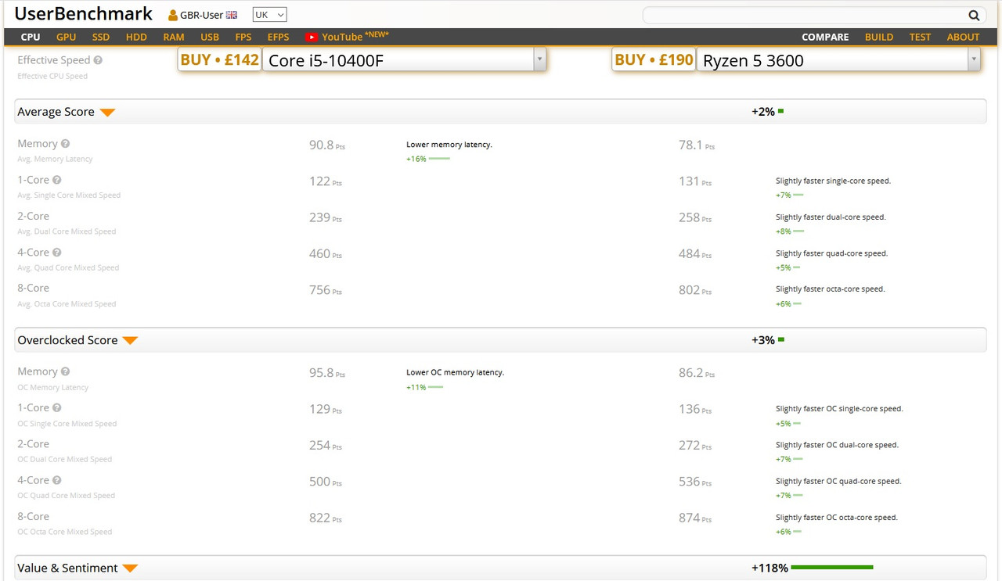Click 'Slightly faster OC octa-core speed.' text
This screenshot has height=581, width=1002.
pyautogui.click(x=837, y=517)
